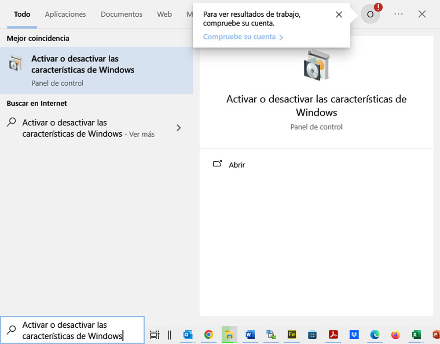Open Microsoft Word from taskbar

250,335
